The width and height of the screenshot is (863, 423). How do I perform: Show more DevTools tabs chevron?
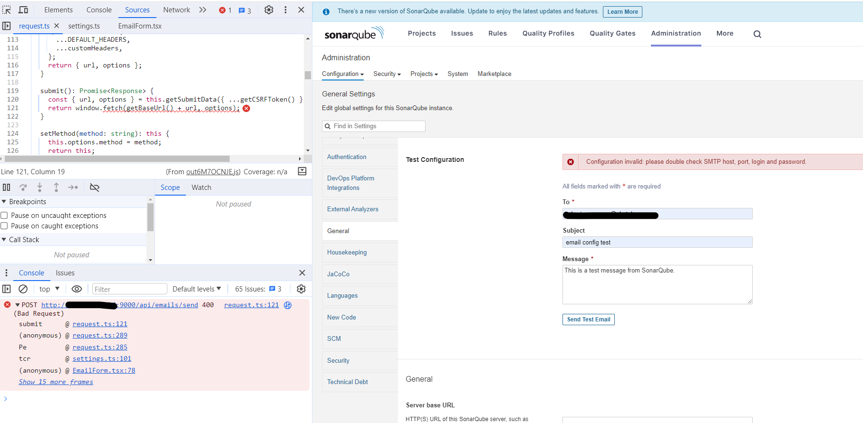[x=203, y=10]
